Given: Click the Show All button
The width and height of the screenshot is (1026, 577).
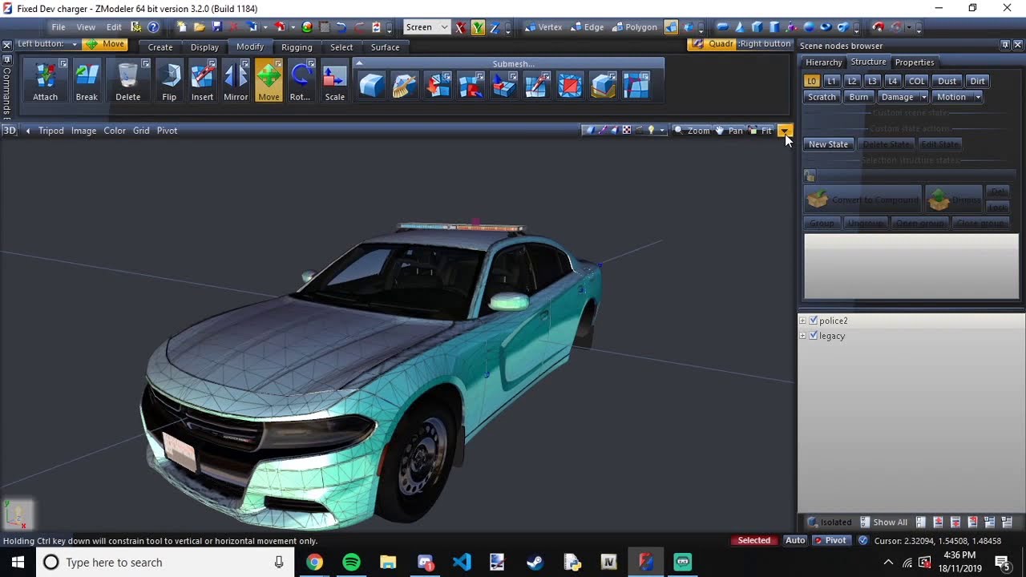Looking at the screenshot, I should tap(883, 523).
